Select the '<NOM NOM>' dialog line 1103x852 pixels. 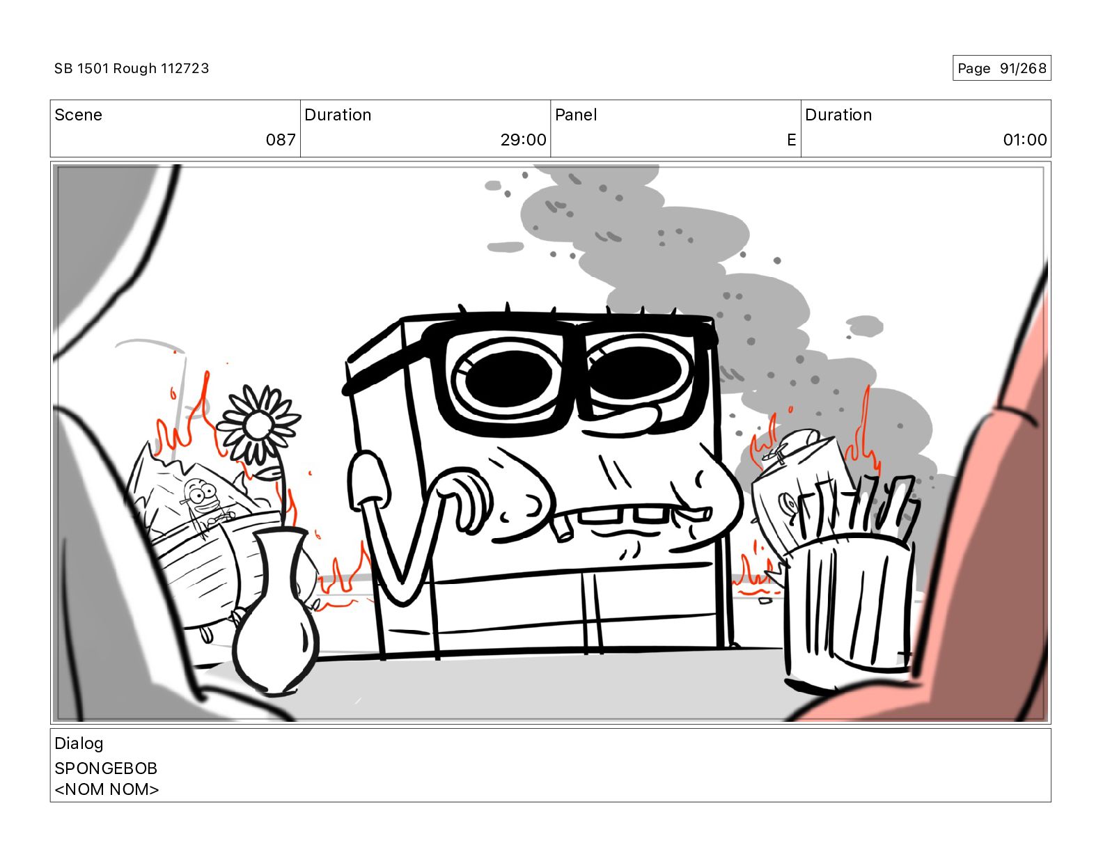tap(107, 789)
